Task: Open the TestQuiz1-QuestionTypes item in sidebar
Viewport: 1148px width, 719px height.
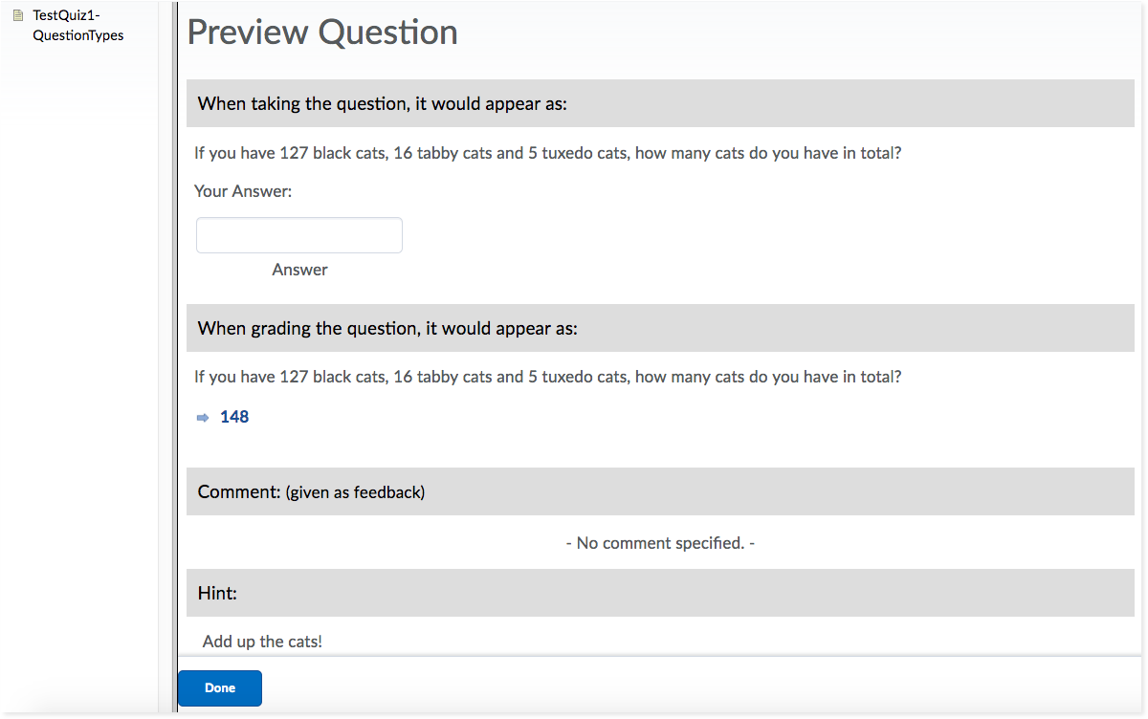Action: [77, 26]
